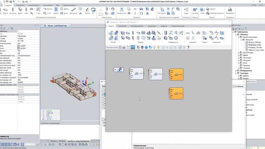Click the circle surface node icon in Generator

click(x=176, y=38)
